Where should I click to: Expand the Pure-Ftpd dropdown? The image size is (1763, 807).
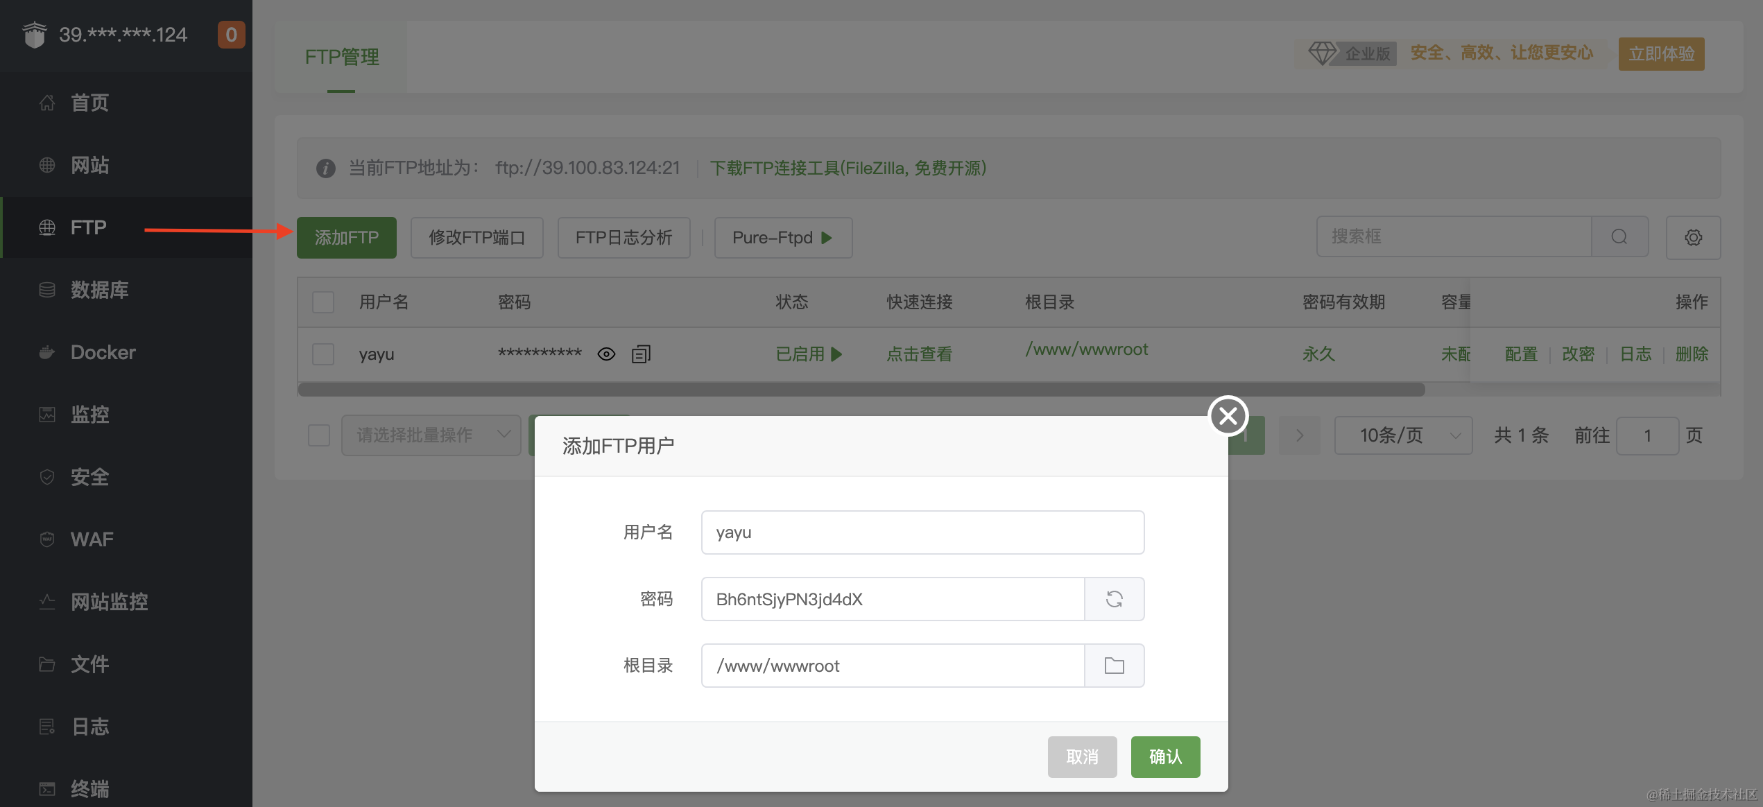pyautogui.click(x=782, y=237)
